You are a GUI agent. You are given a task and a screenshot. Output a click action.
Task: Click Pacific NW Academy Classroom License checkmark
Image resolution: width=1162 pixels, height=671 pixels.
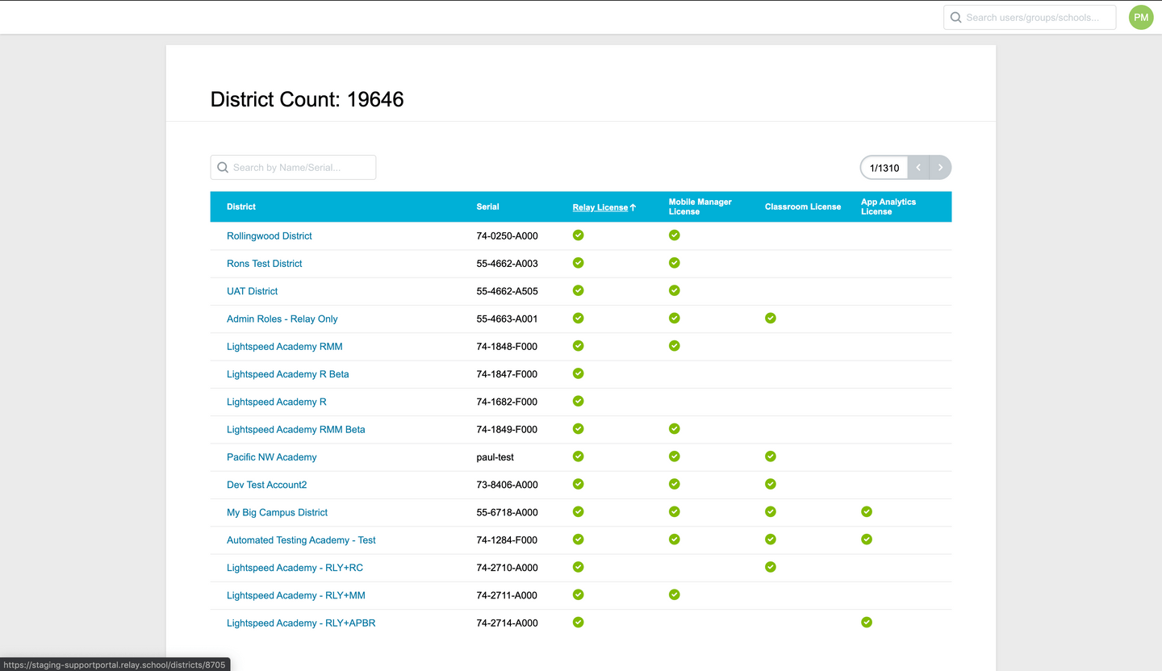coord(770,456)
